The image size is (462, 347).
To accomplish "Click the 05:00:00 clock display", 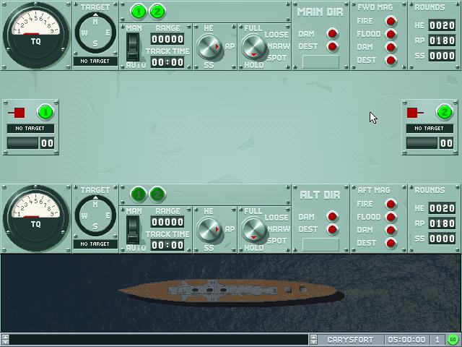I will pos(406,340).
